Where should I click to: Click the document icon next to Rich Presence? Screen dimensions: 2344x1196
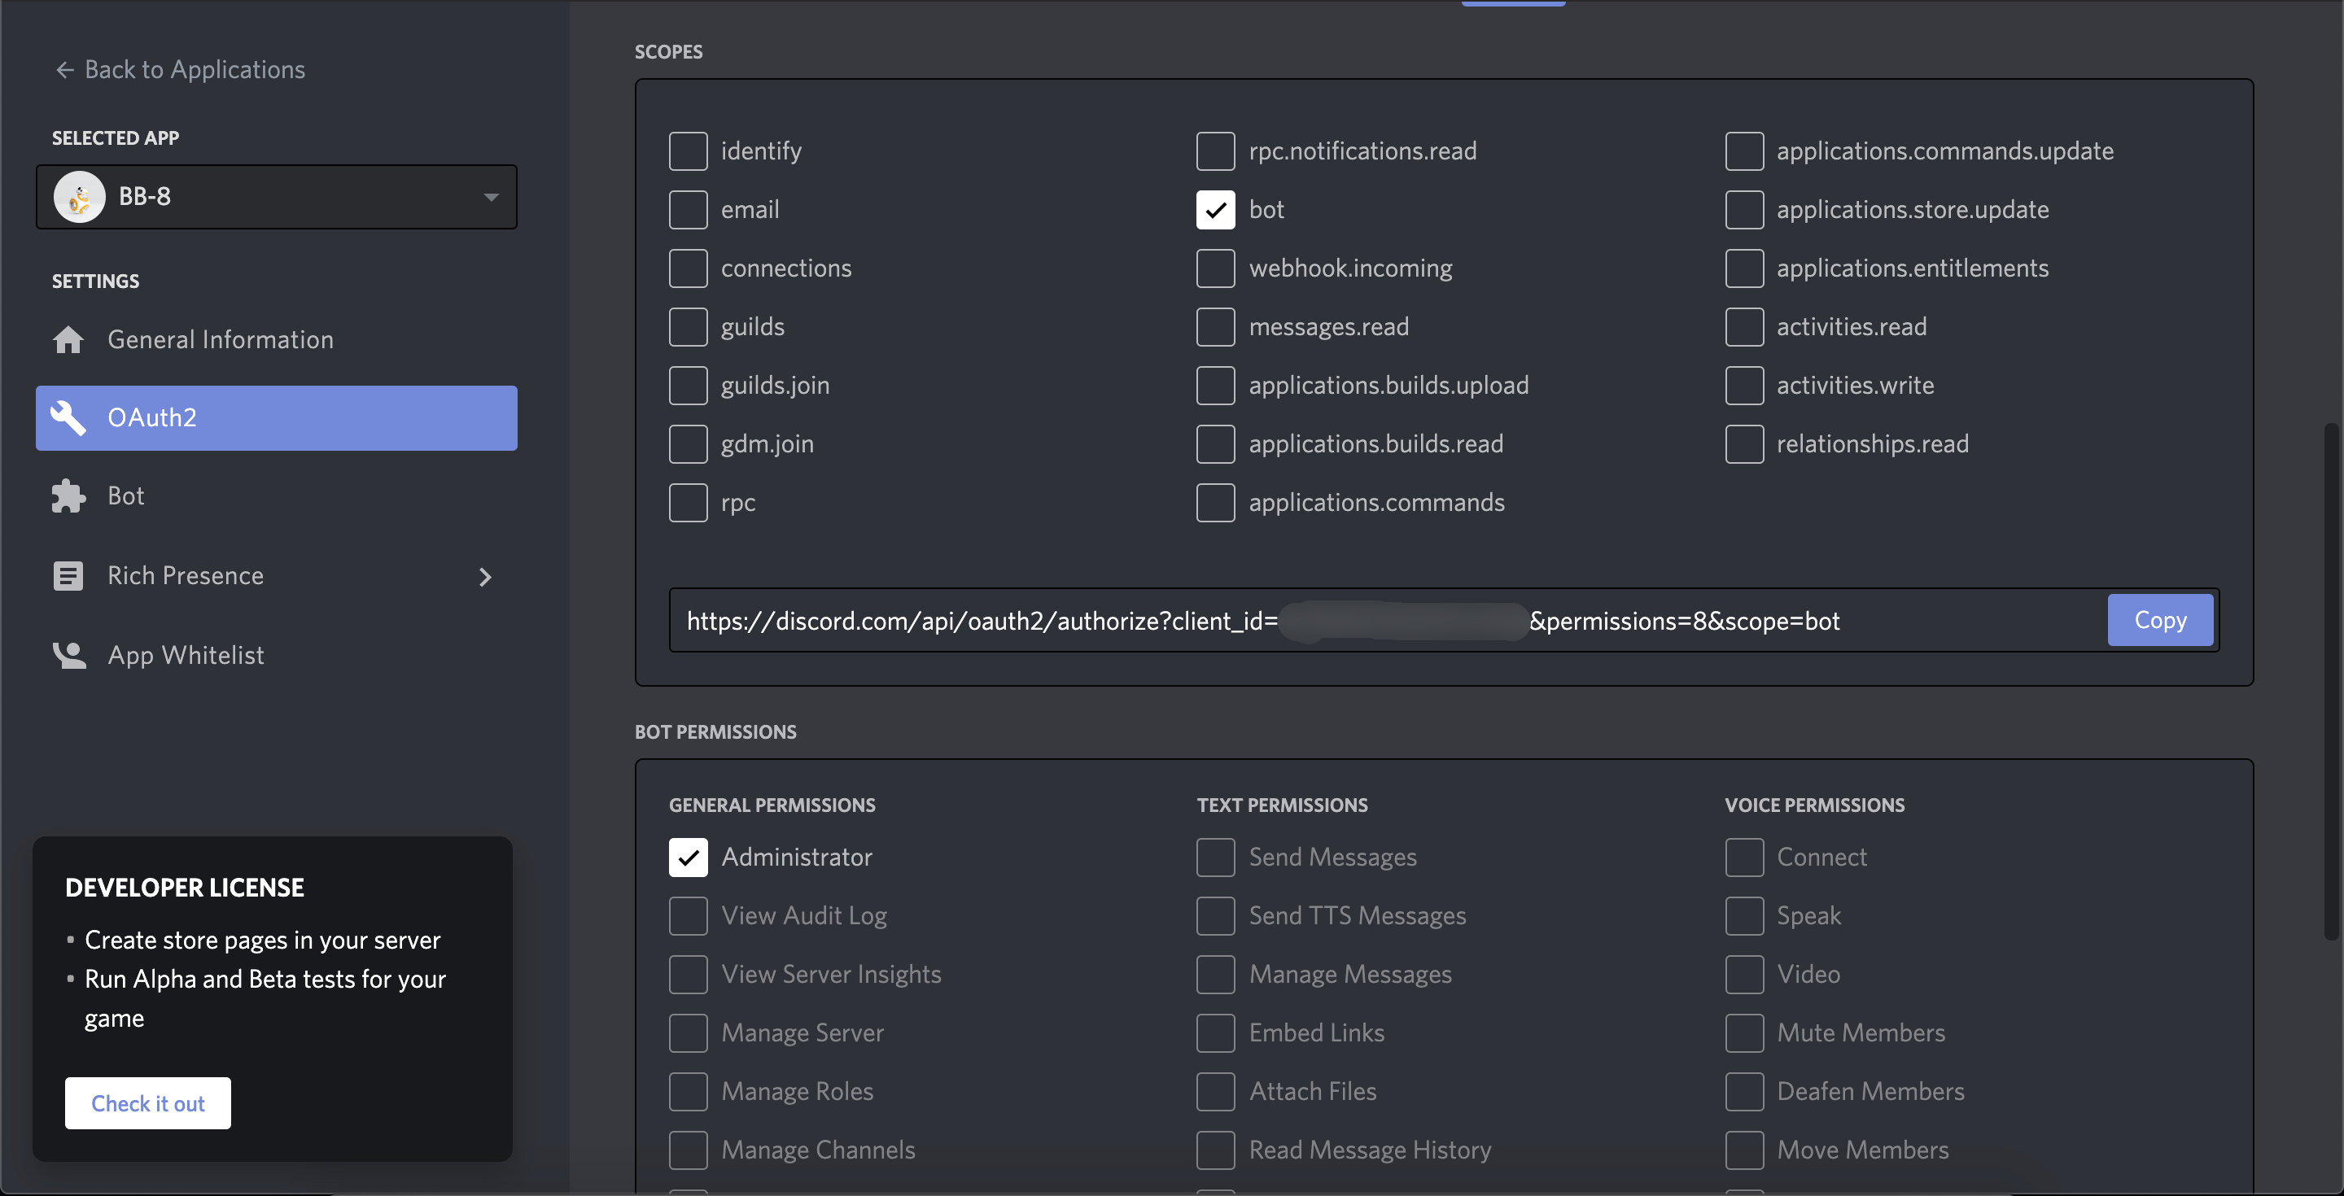[68, 576]
